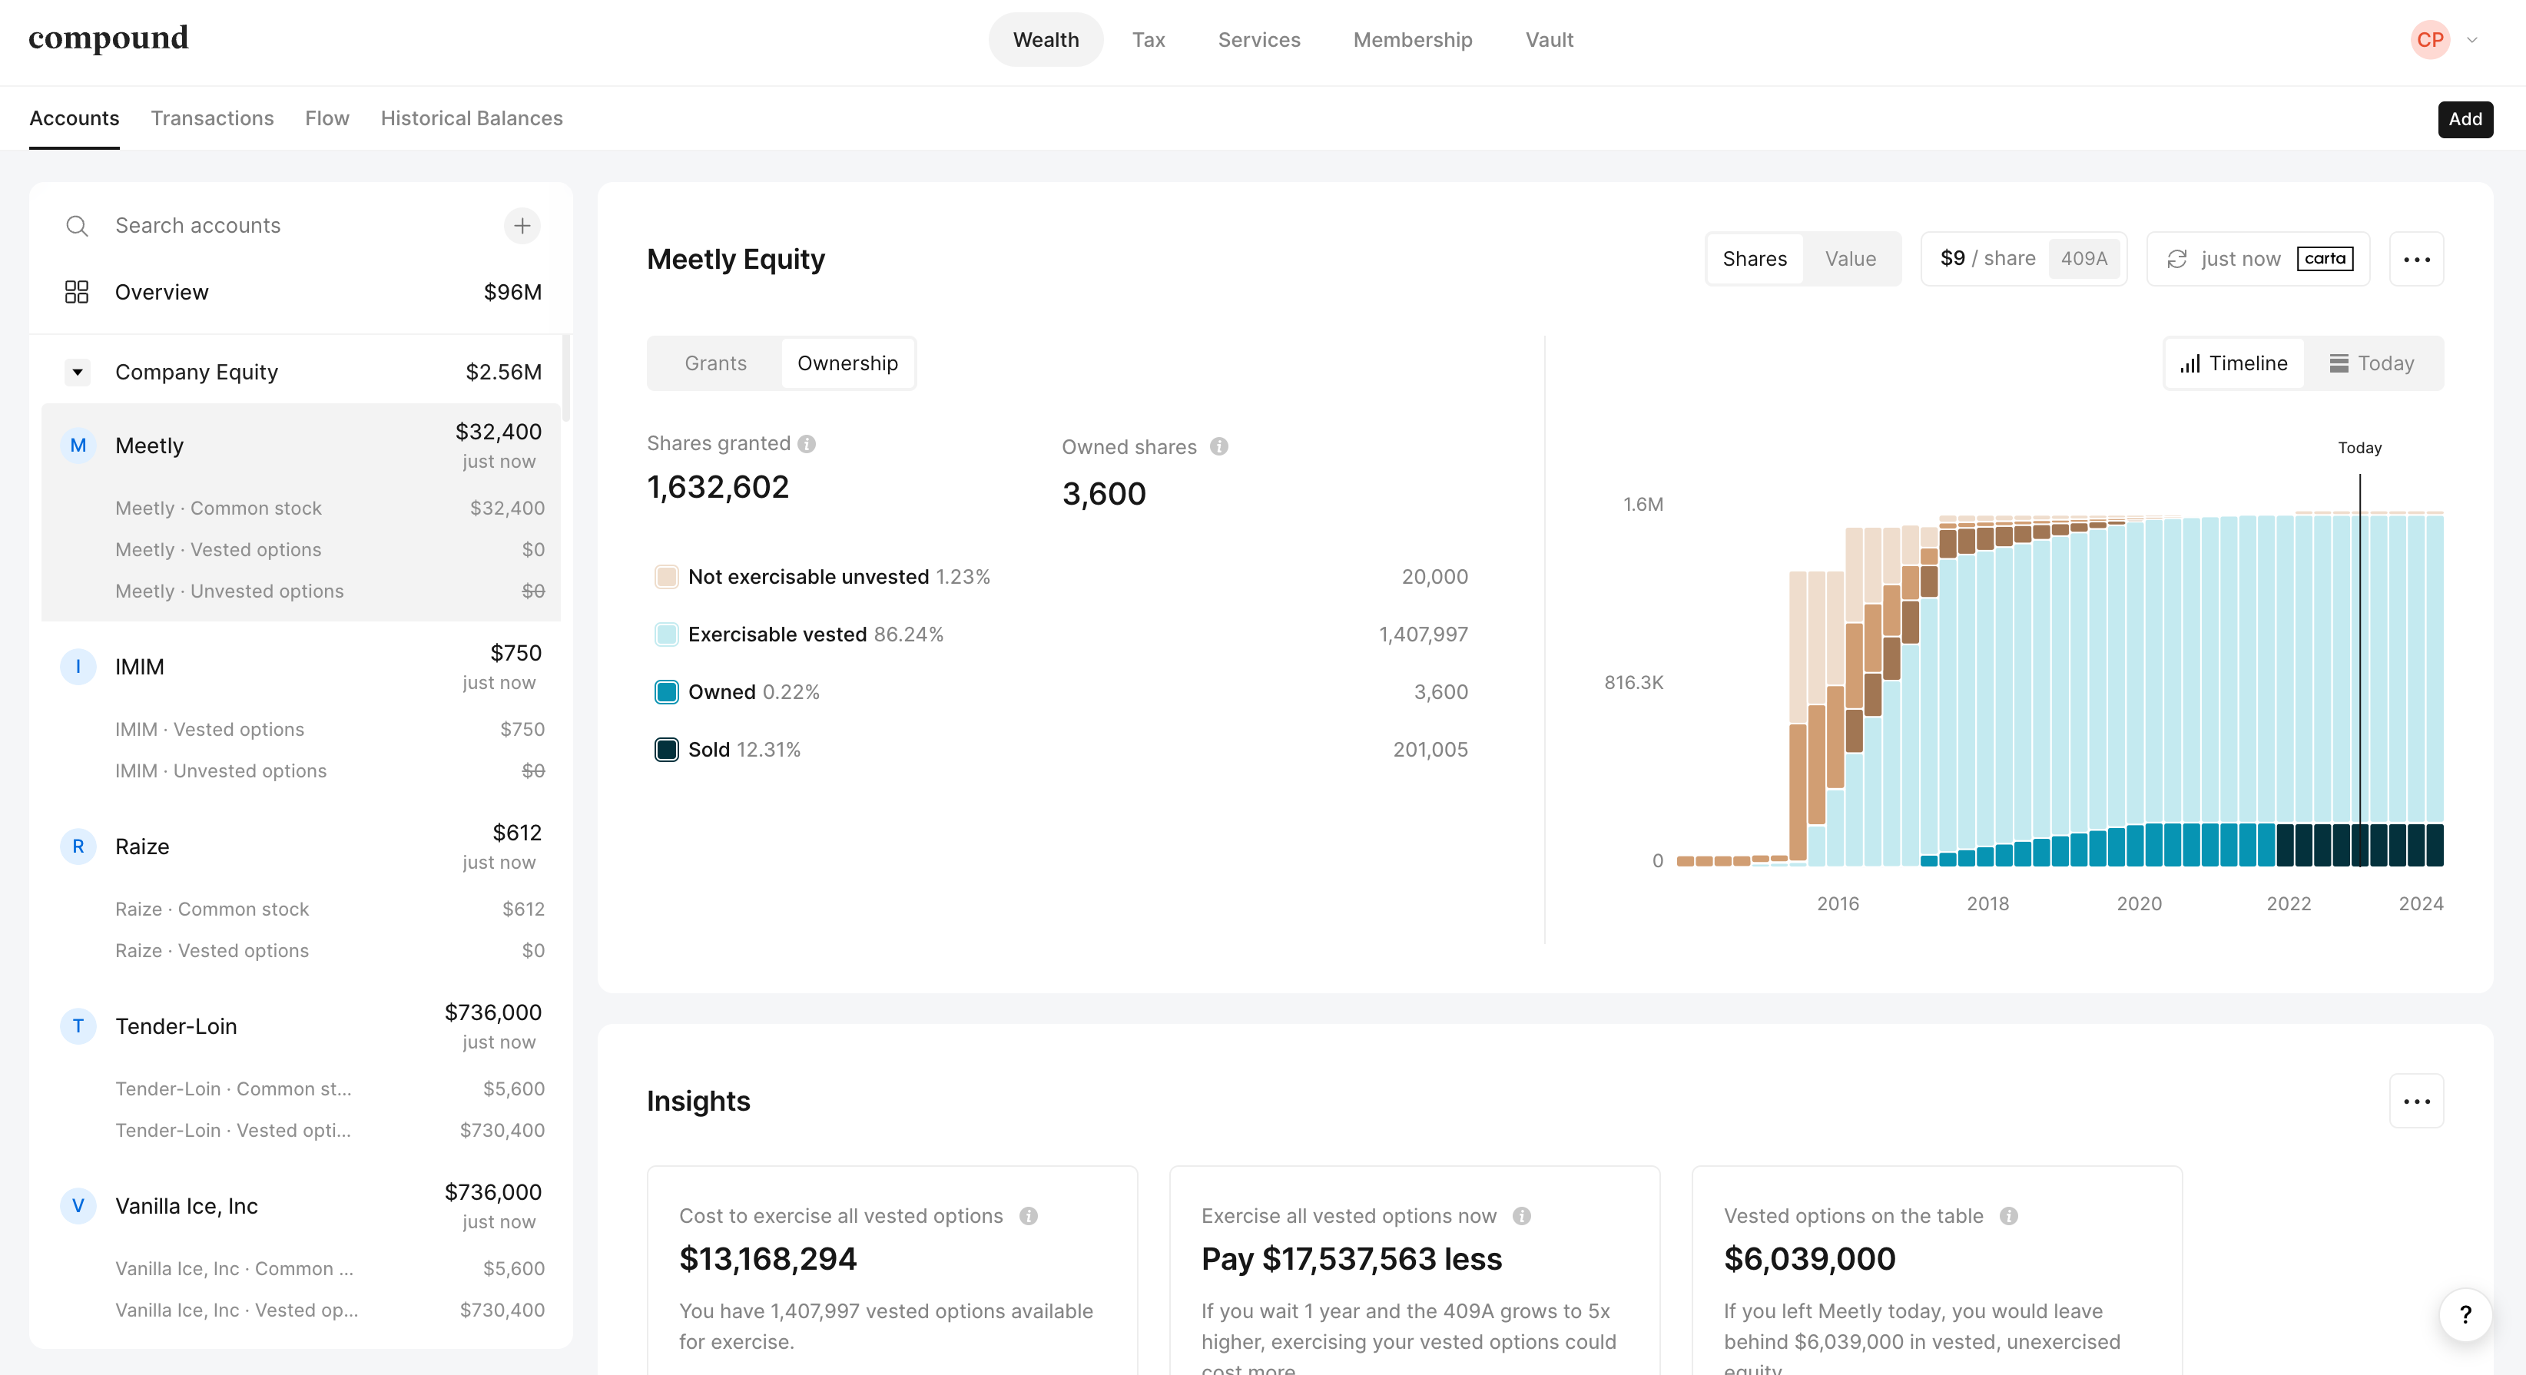
Task: Go to the Transactions tab
Action: 212,118
